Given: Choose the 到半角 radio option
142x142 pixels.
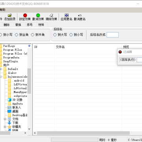Looking at the screenshot, I should click(32, 35).
